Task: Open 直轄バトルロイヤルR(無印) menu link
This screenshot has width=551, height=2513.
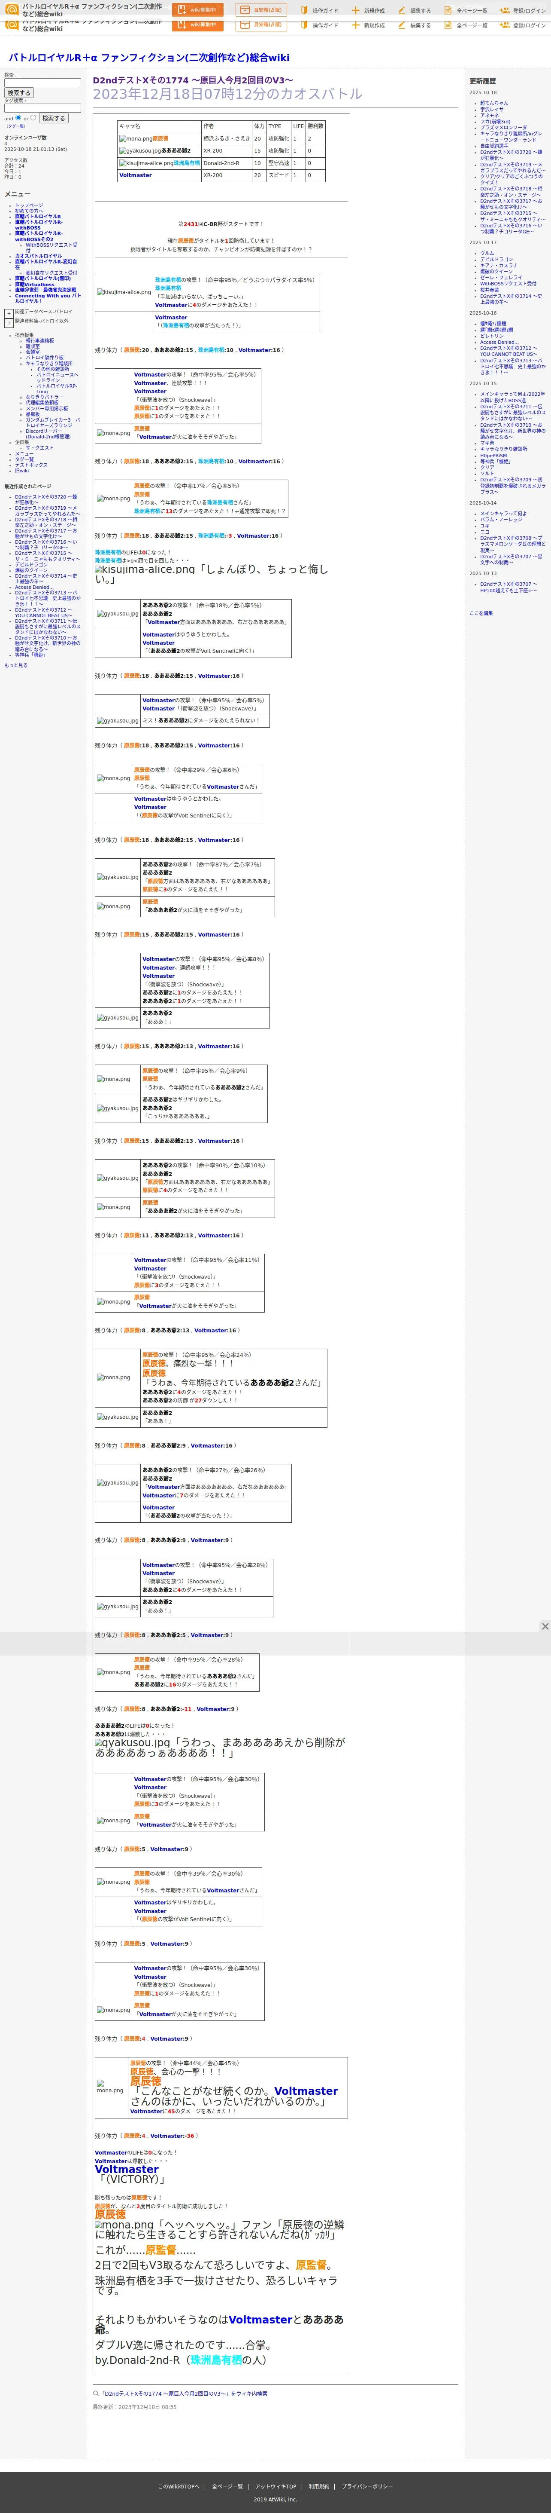Action: [x=44, y=278]
